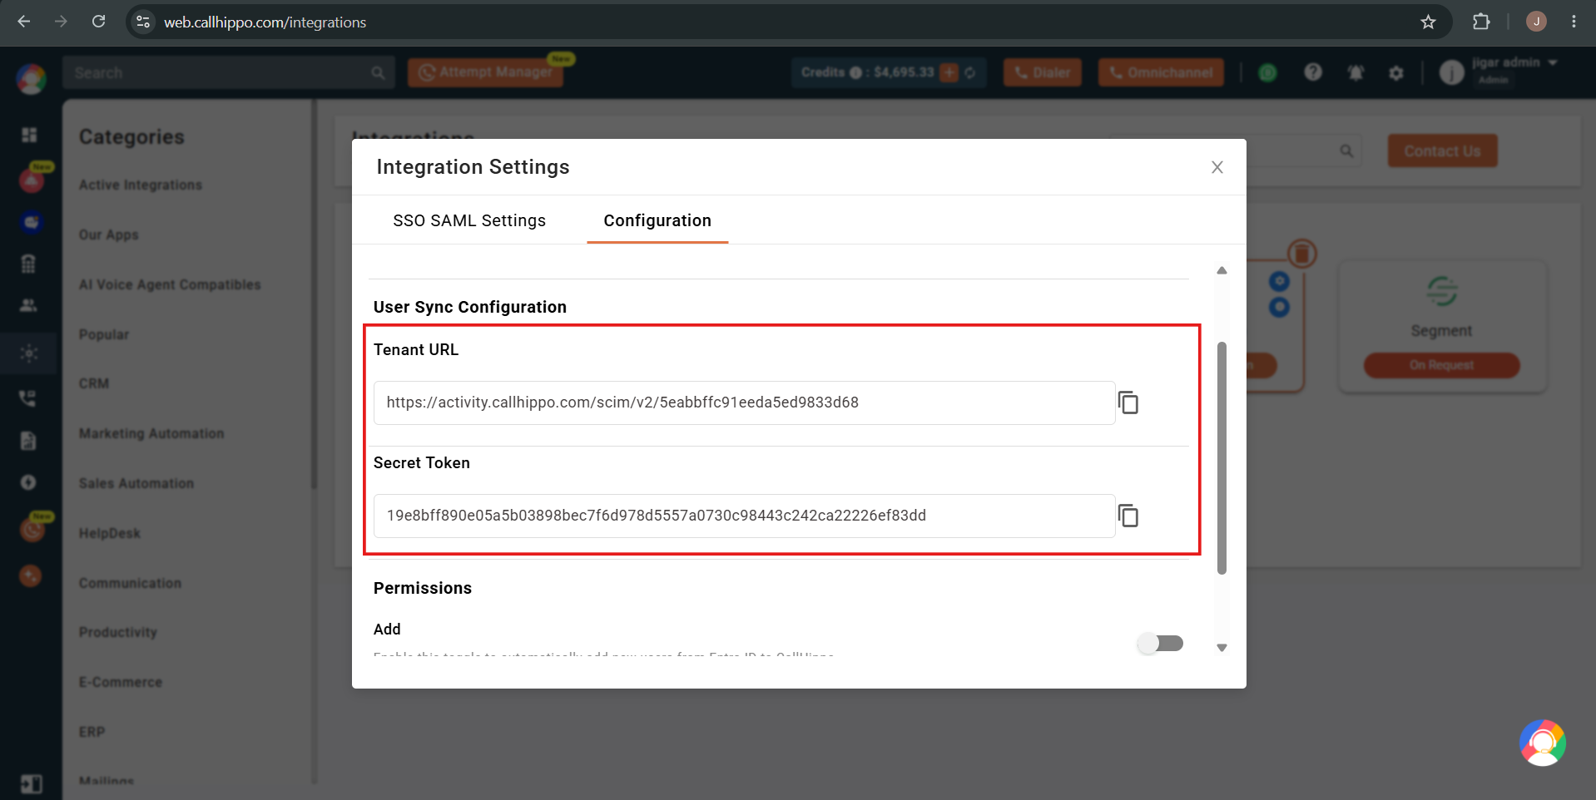Screen dimensions: 1596x800
Task: Open the Chrome profile avatar
Action: tap(1536, 22)
